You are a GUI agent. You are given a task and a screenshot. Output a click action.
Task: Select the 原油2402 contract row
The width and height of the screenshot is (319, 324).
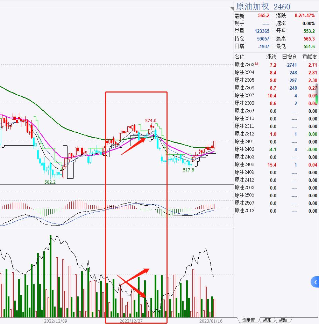pos(276,149)
